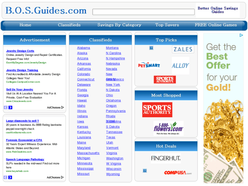Image resolution: width=248 pixels, height=186 pixels.
Task: Open the PetSmart logo link
Action: click(149, 65)
